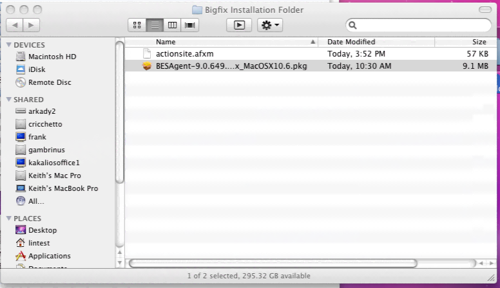The height and width of the screenshot is (288, 500).
Task: Collapse the DEVICES section
Action: click(9, 45)
